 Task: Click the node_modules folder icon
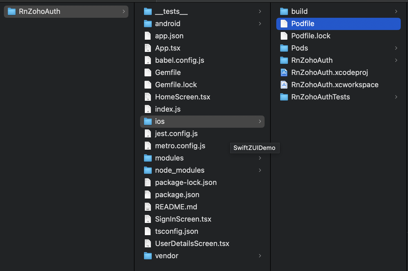pyautogui.click(x=148, y=170)
